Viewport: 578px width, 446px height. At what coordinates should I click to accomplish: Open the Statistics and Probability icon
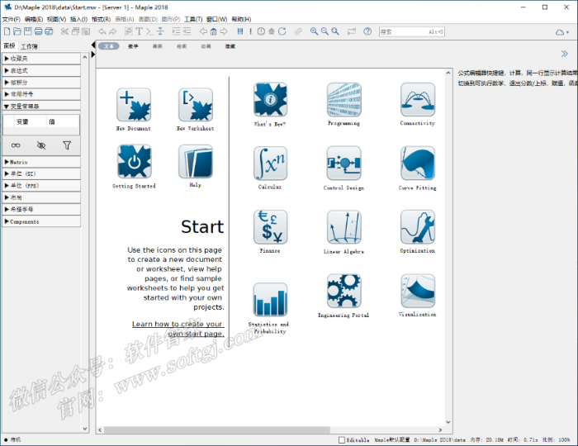pos(270,299)
